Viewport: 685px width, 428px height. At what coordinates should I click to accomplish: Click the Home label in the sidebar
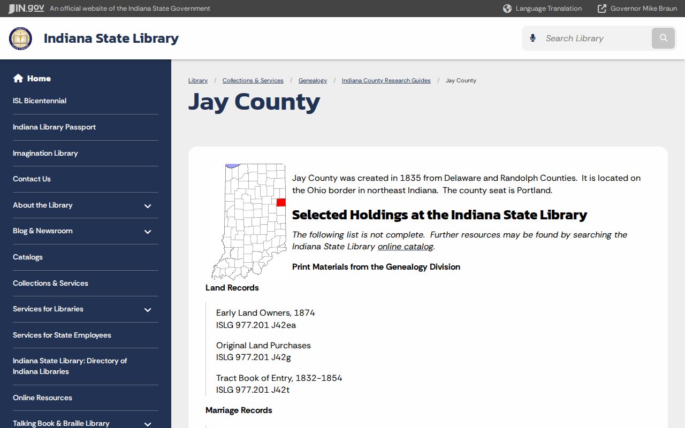pyautogui.click(x=39, y=79)
